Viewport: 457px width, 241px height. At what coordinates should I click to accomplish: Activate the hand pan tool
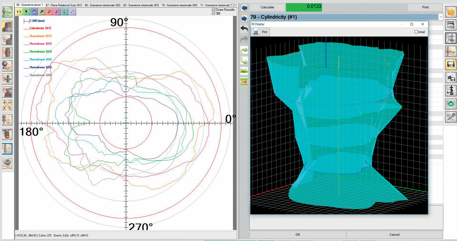34,12
